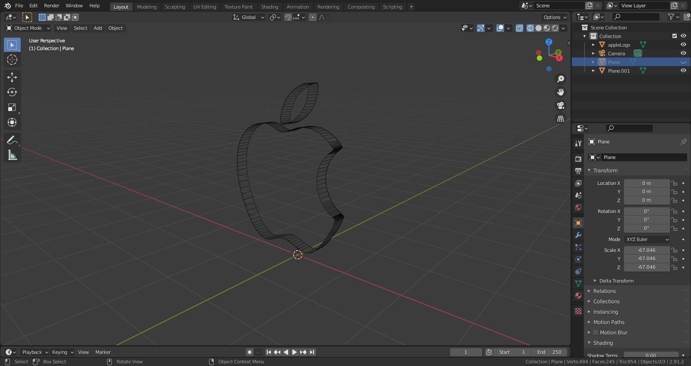
Task: Expand the Relations panel
Action: pyautogui.click(x=604, y=291)
